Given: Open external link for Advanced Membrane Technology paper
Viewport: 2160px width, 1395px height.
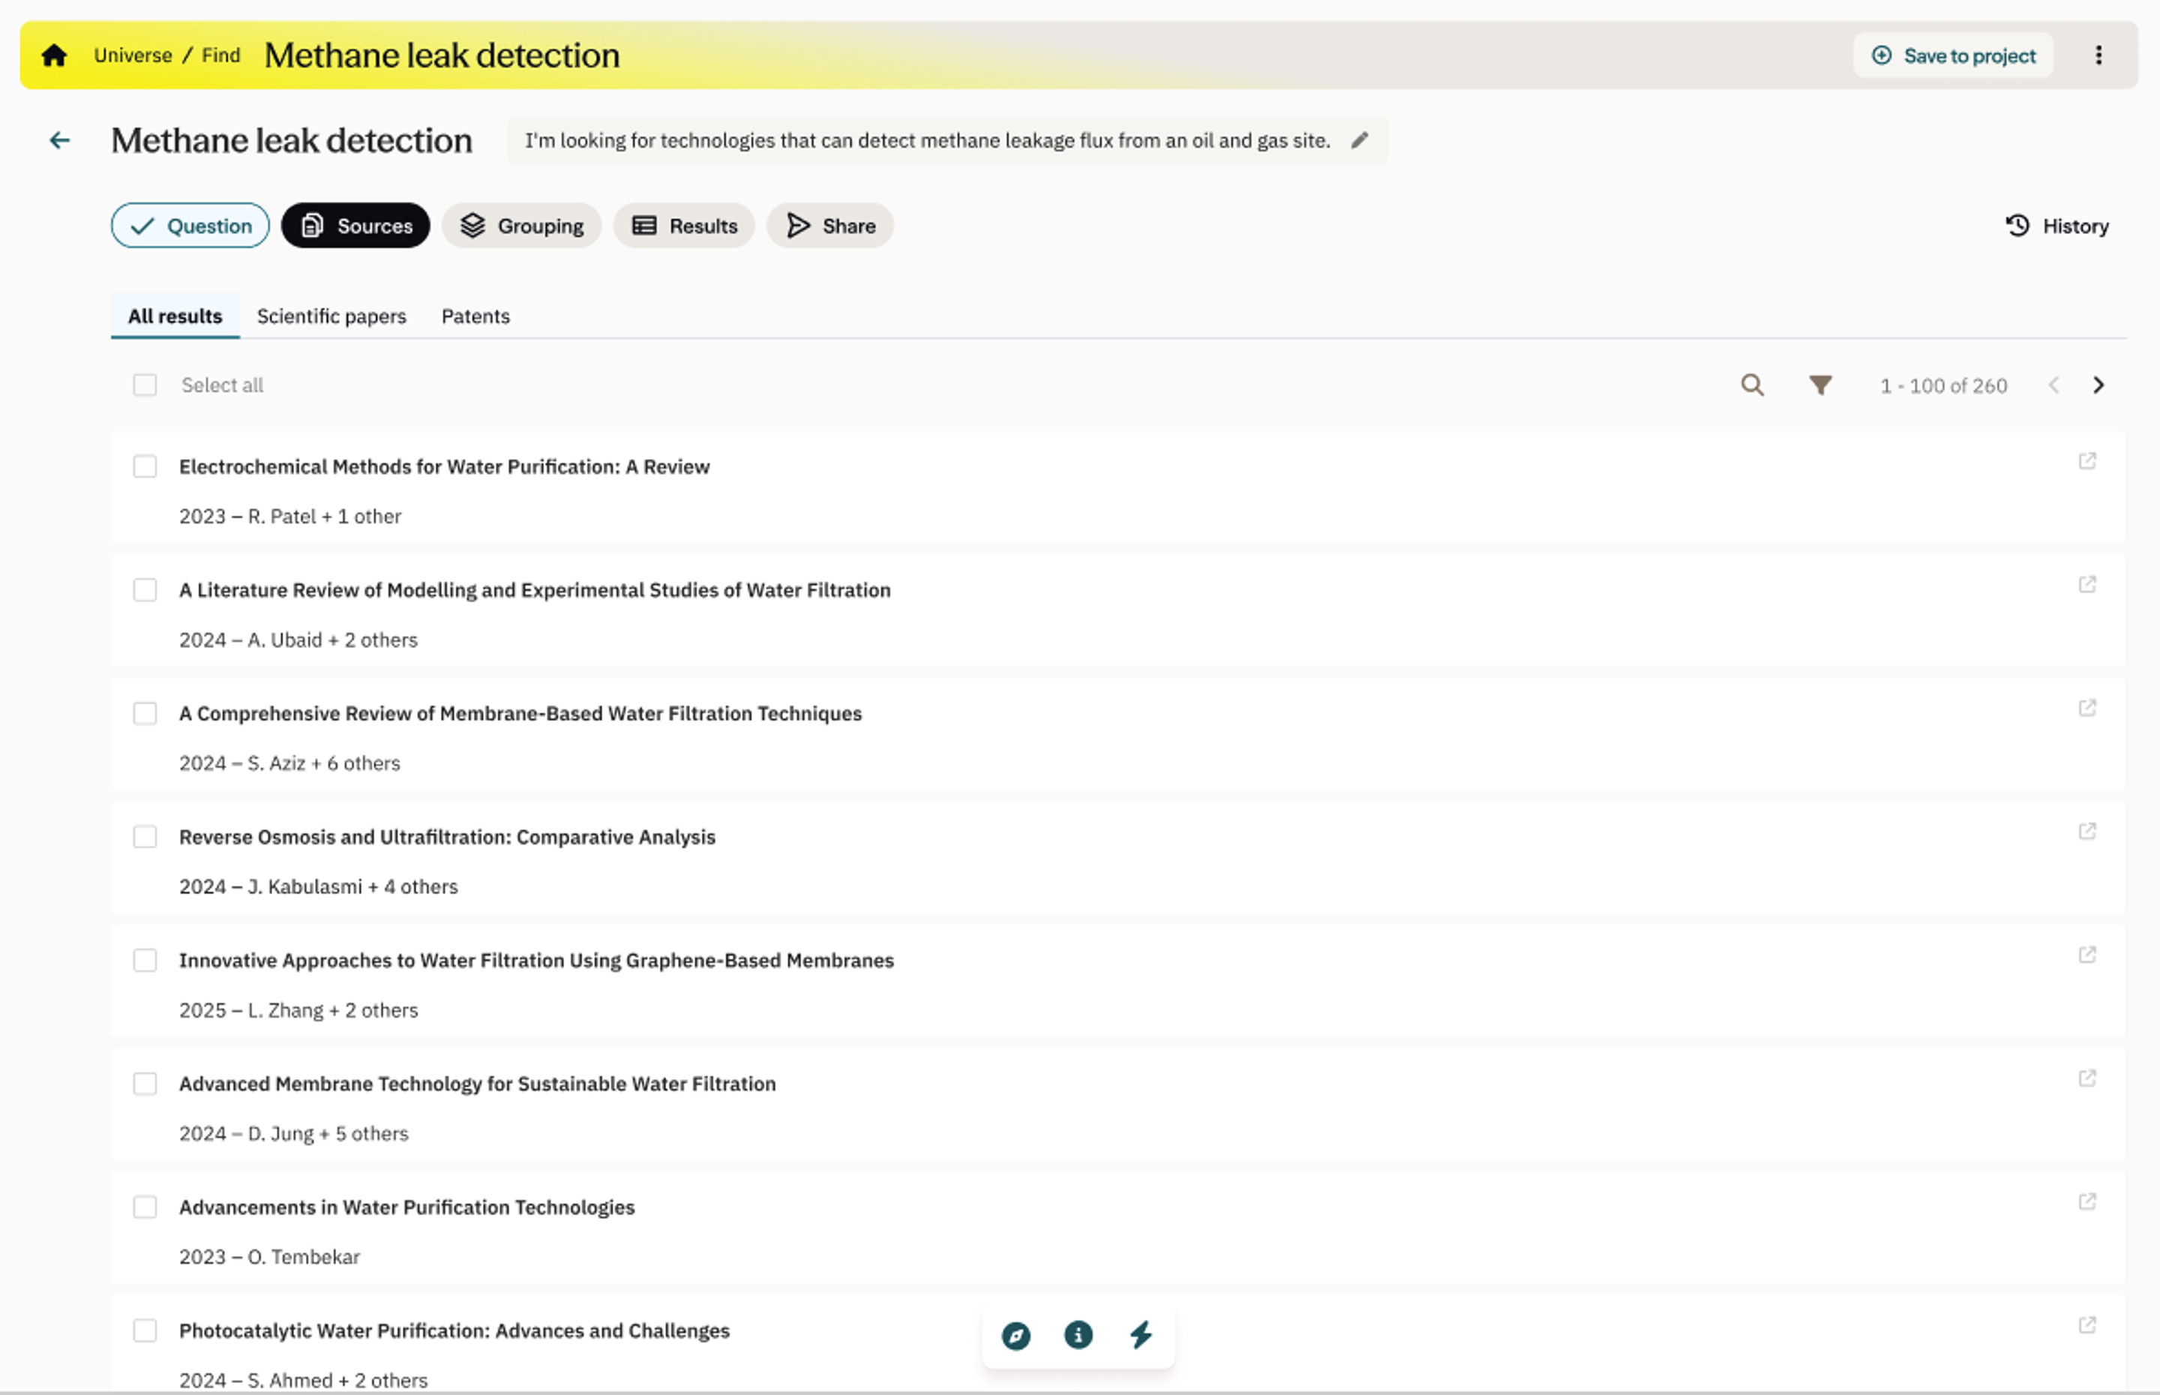Looking at the screenshot, I should [x=2086, y=1078].
